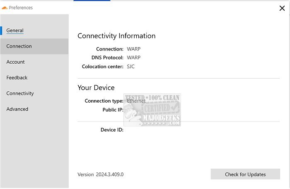Image resolution: width=290 pixels, height=189 pixels.
Task: Click the Connectivity Information heading
Action: (116, 36)
